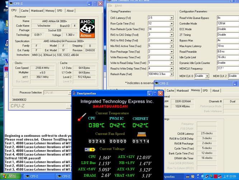Click the AMD Athlon 64 logo in CPU-Z

tap(87, 28)
